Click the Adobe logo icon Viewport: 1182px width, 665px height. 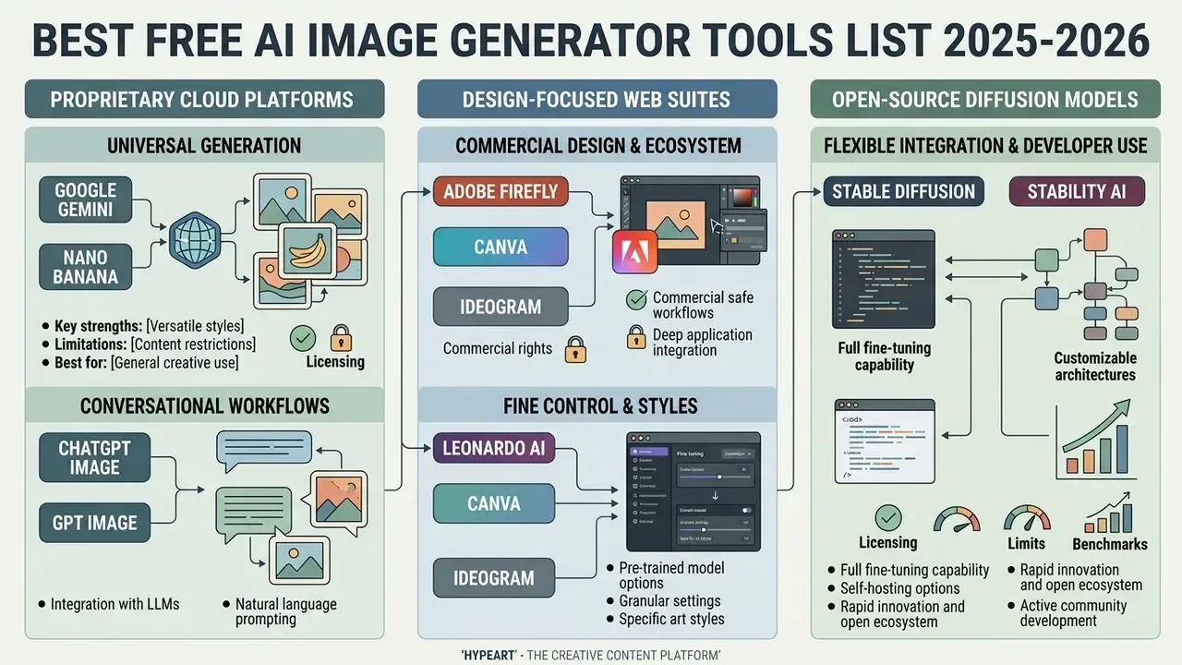[635, 252]
